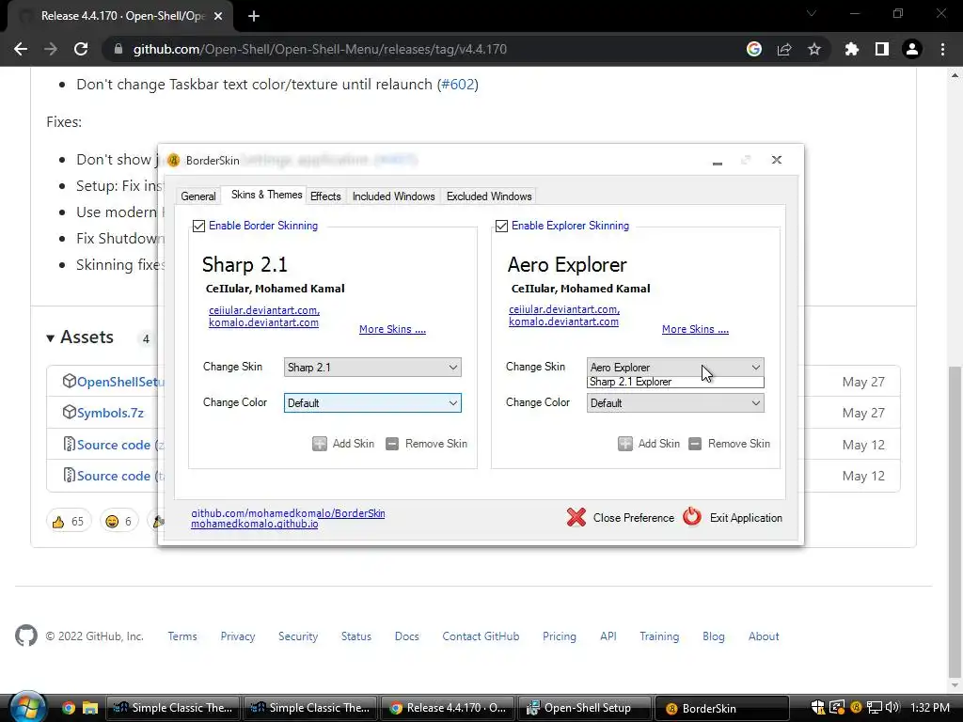Click Remove Skin minus icon for explorer skins

tap(695, 444)
